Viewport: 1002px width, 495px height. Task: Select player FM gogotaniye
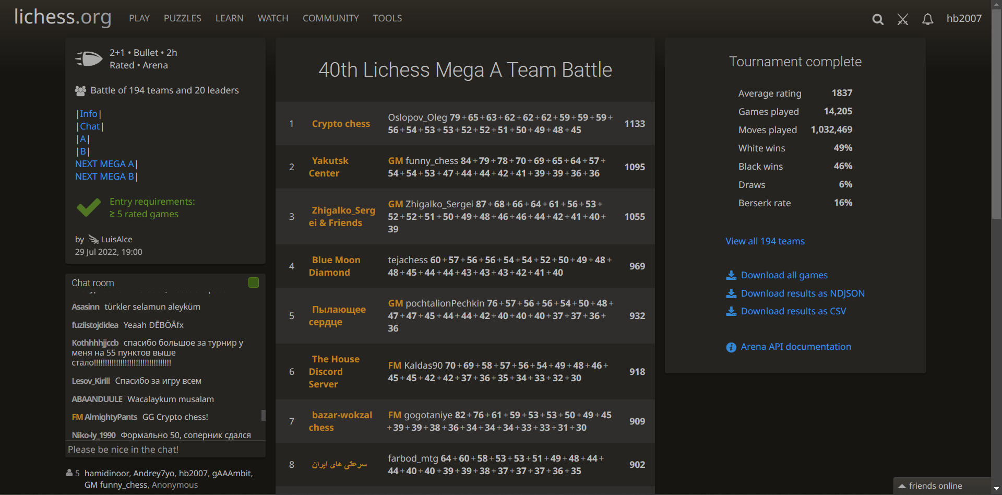click(420, 415)
